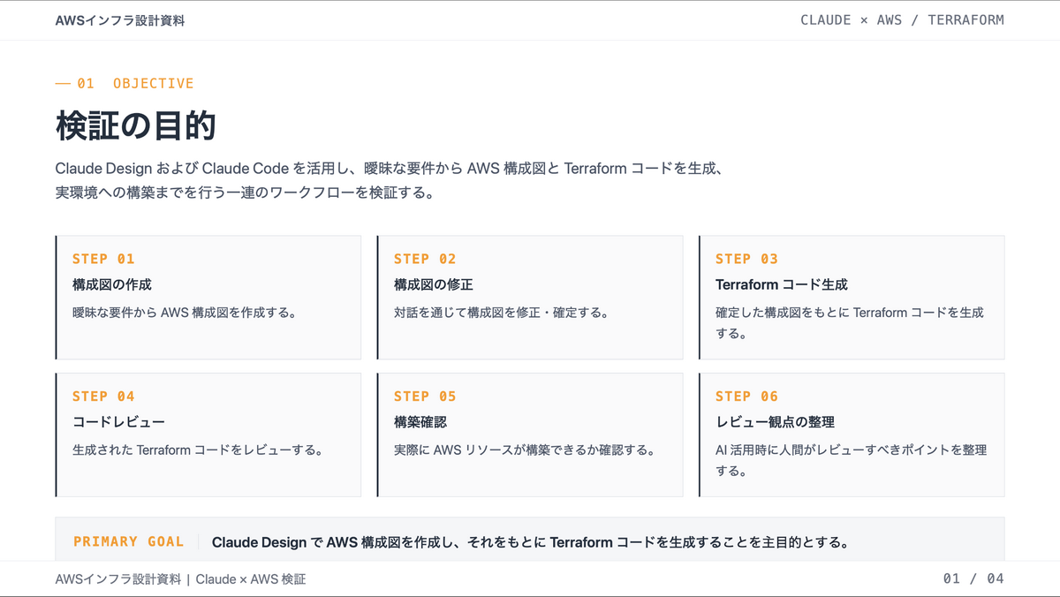Select the 'STEP 06' label

(x=746, y=397)
